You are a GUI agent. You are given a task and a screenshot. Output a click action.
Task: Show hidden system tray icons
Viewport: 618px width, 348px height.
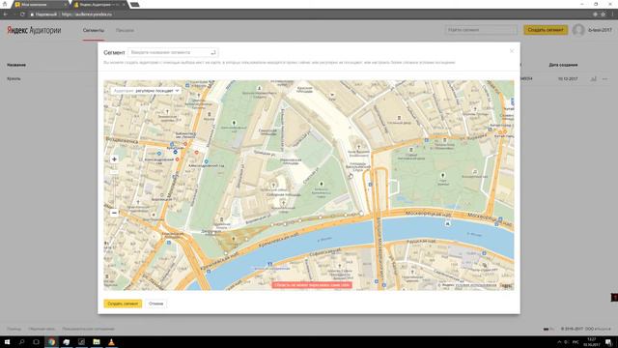[559, 342]
